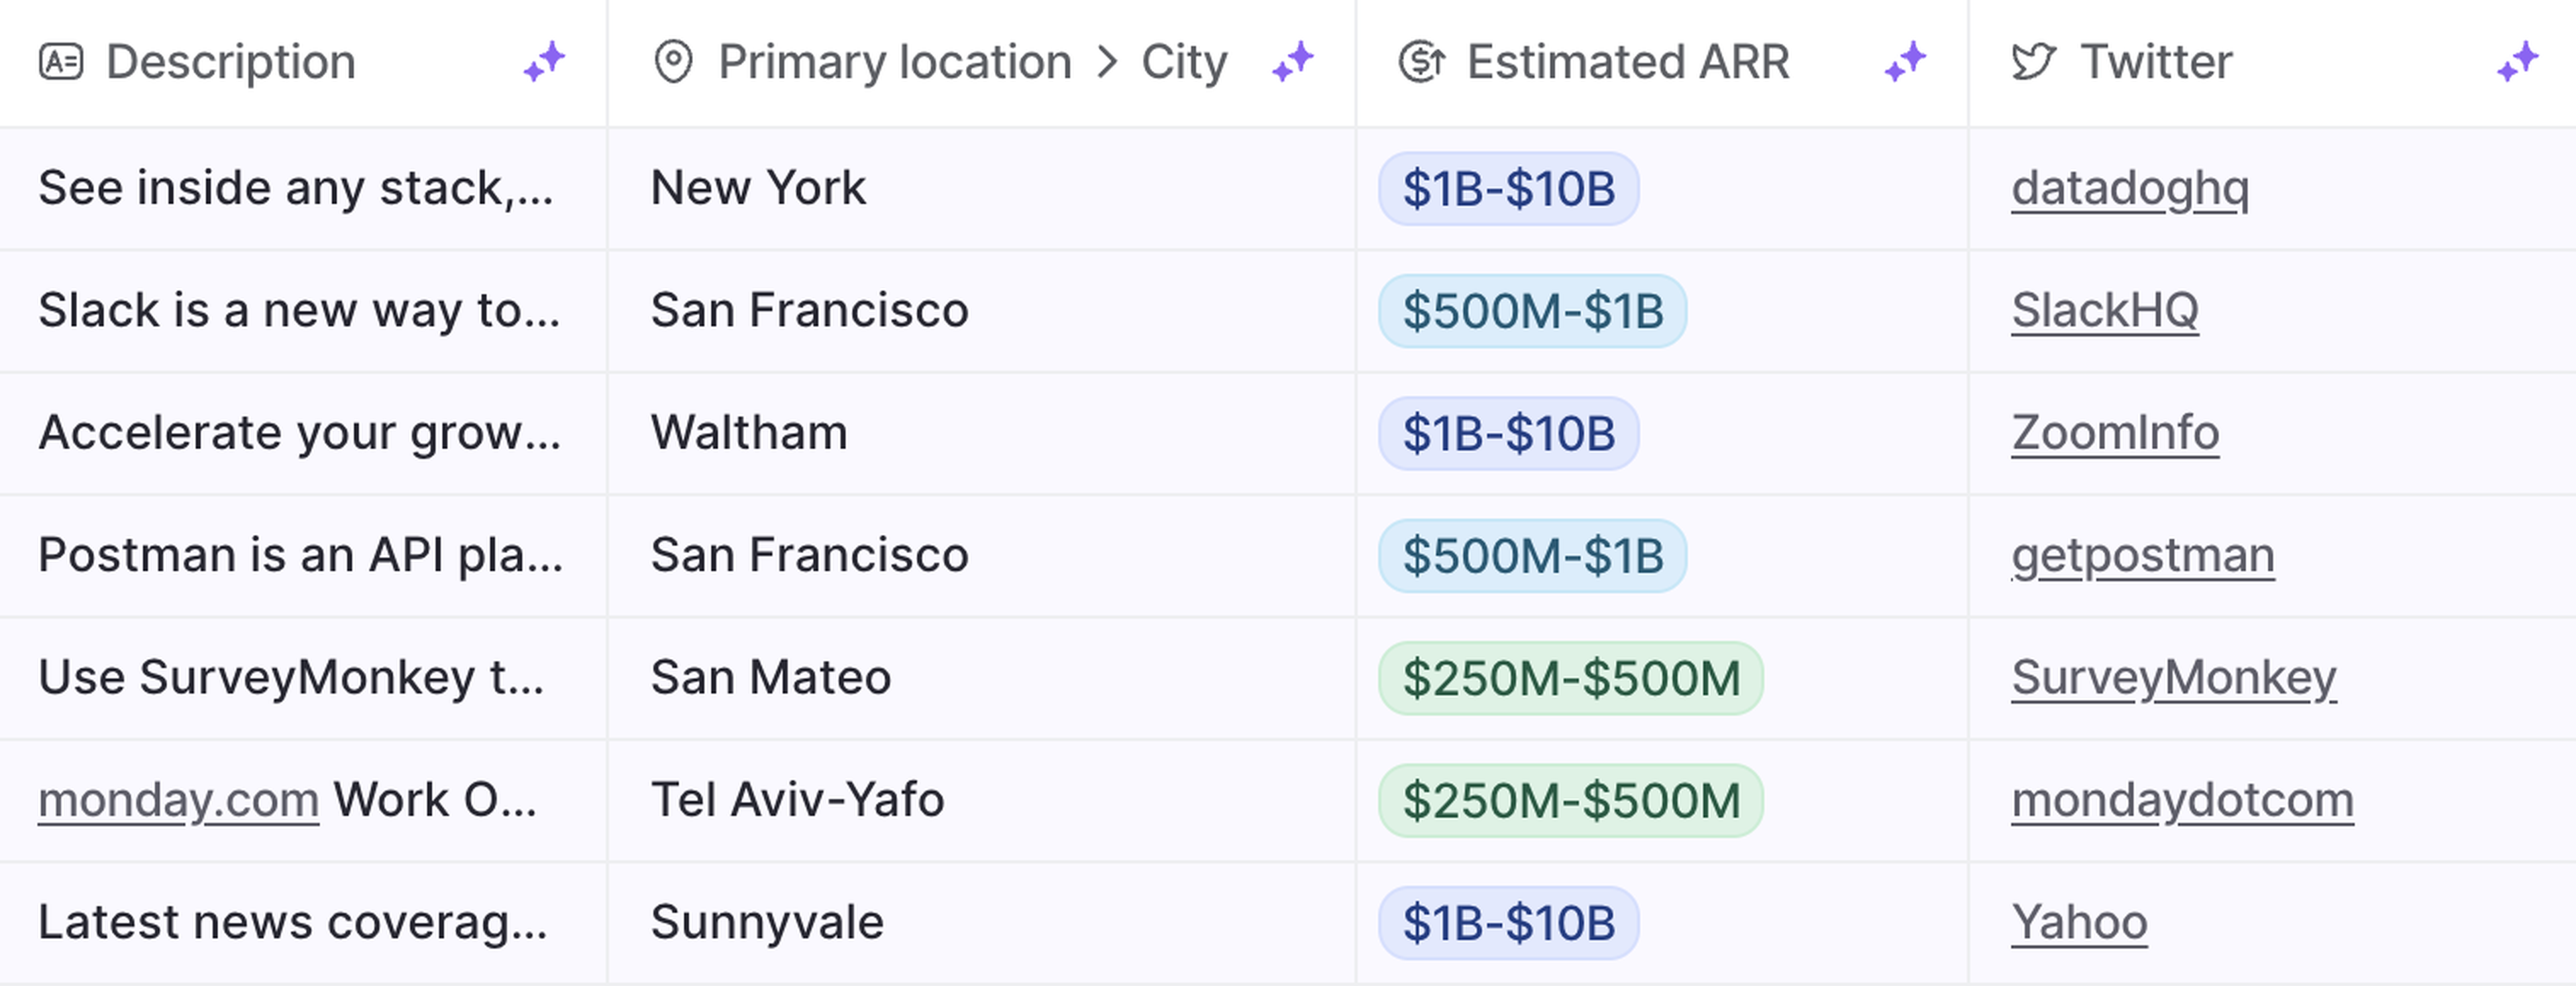Click the AI sparkle icon in Description header
This screenshot has height=986, width=2576.
click(545, 62)
